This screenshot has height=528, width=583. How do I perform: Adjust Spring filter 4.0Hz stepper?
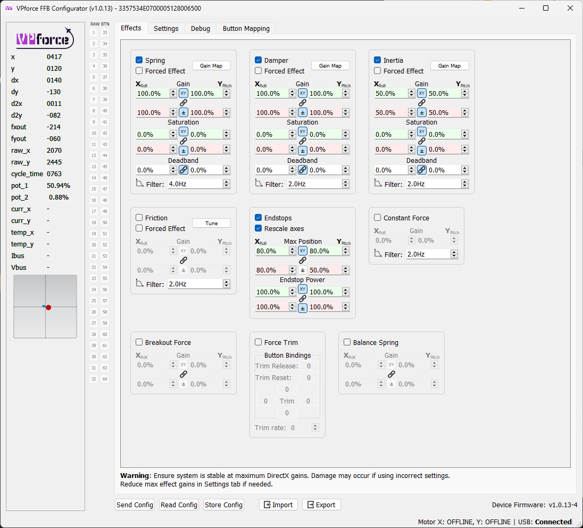pos(227,184)
